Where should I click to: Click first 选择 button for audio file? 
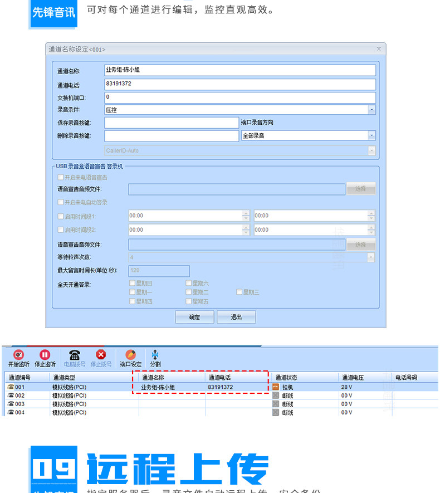(361, 189)
